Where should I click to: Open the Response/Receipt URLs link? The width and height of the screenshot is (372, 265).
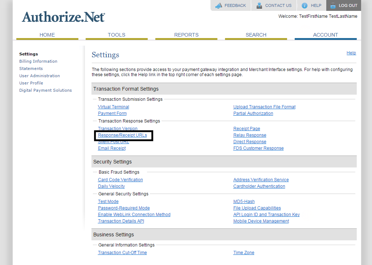pyautogui.click(x=122, y=135)
